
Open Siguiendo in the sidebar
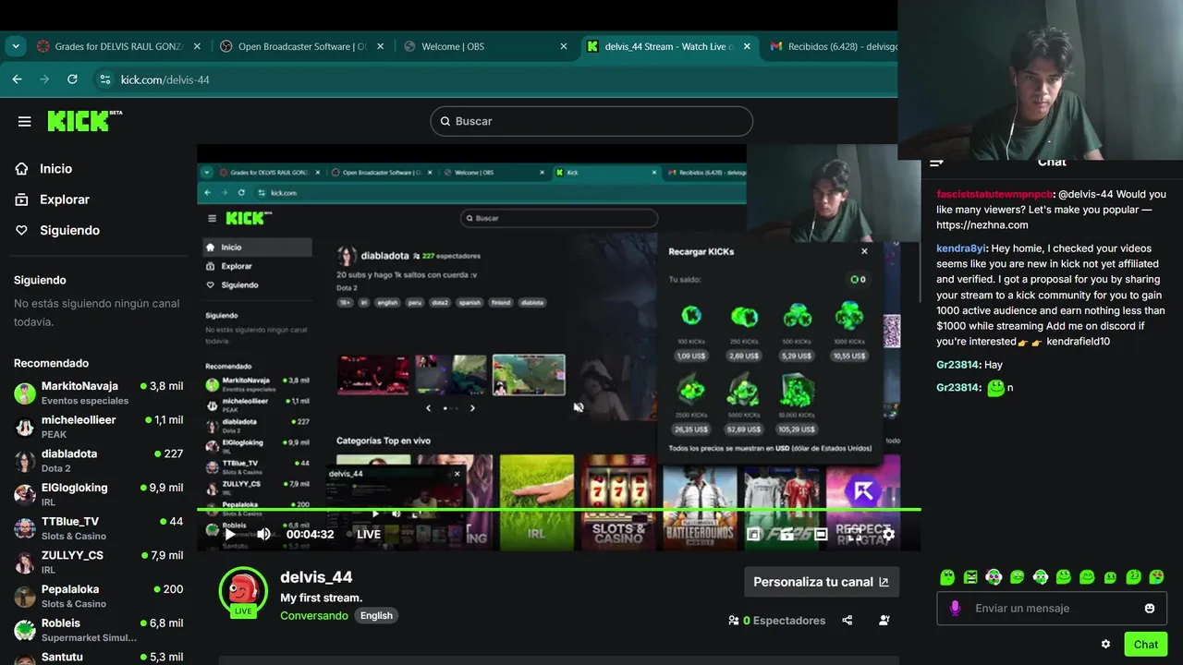69,230
